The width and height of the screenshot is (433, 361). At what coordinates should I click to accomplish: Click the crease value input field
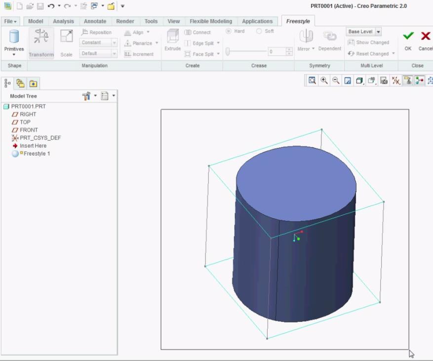(x=276, y=51)
